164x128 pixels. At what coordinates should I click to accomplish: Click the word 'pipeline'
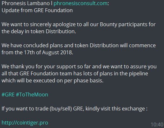coord(138,74)
